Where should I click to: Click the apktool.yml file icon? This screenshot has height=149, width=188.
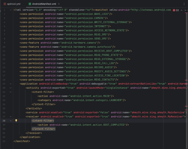(x=5, y=4)
